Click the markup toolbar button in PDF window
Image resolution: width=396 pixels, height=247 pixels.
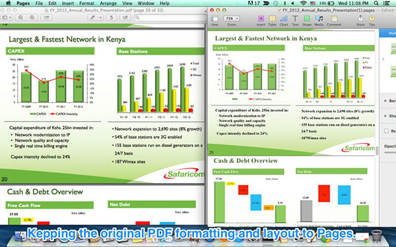point(125,18)
